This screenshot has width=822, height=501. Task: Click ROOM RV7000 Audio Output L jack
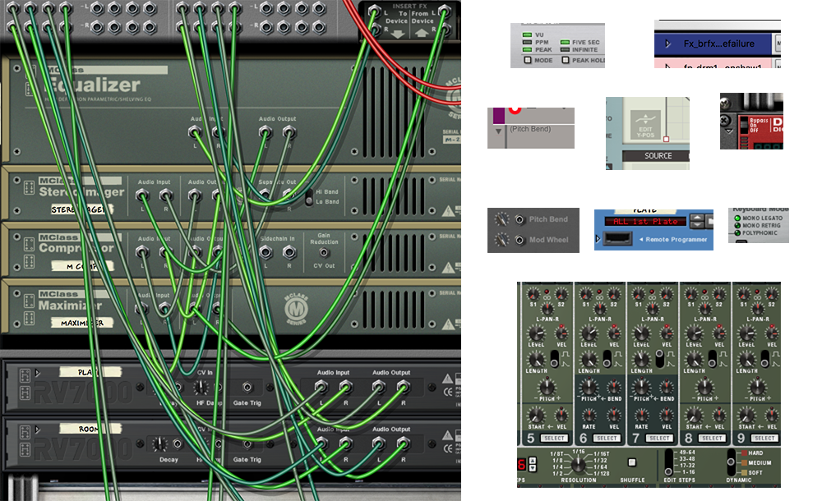(x=378, y=444)
